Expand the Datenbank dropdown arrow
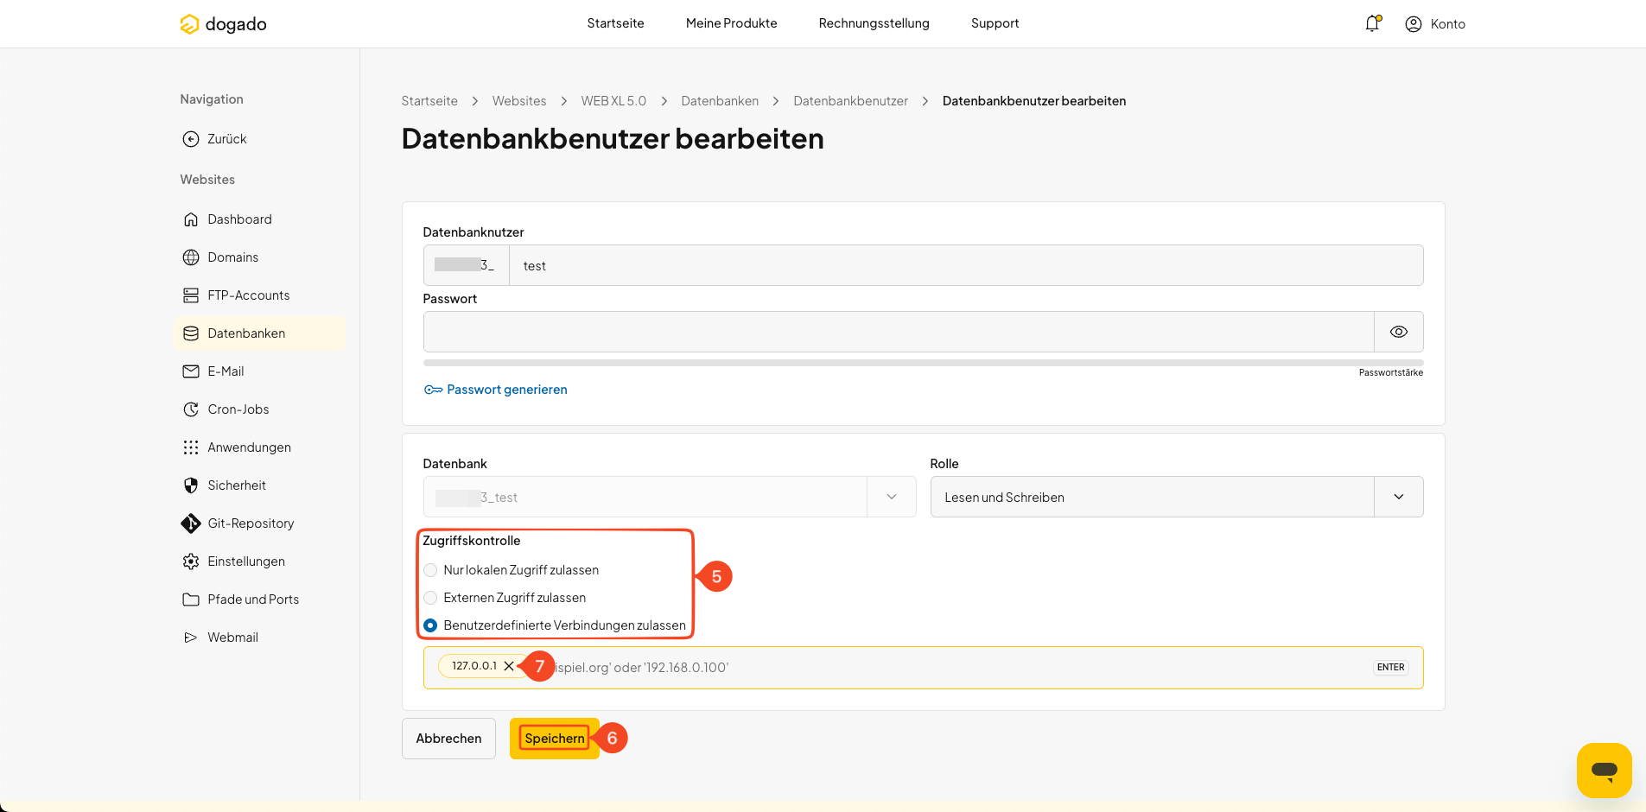The image size is (1646, 812). pos(892,497)
